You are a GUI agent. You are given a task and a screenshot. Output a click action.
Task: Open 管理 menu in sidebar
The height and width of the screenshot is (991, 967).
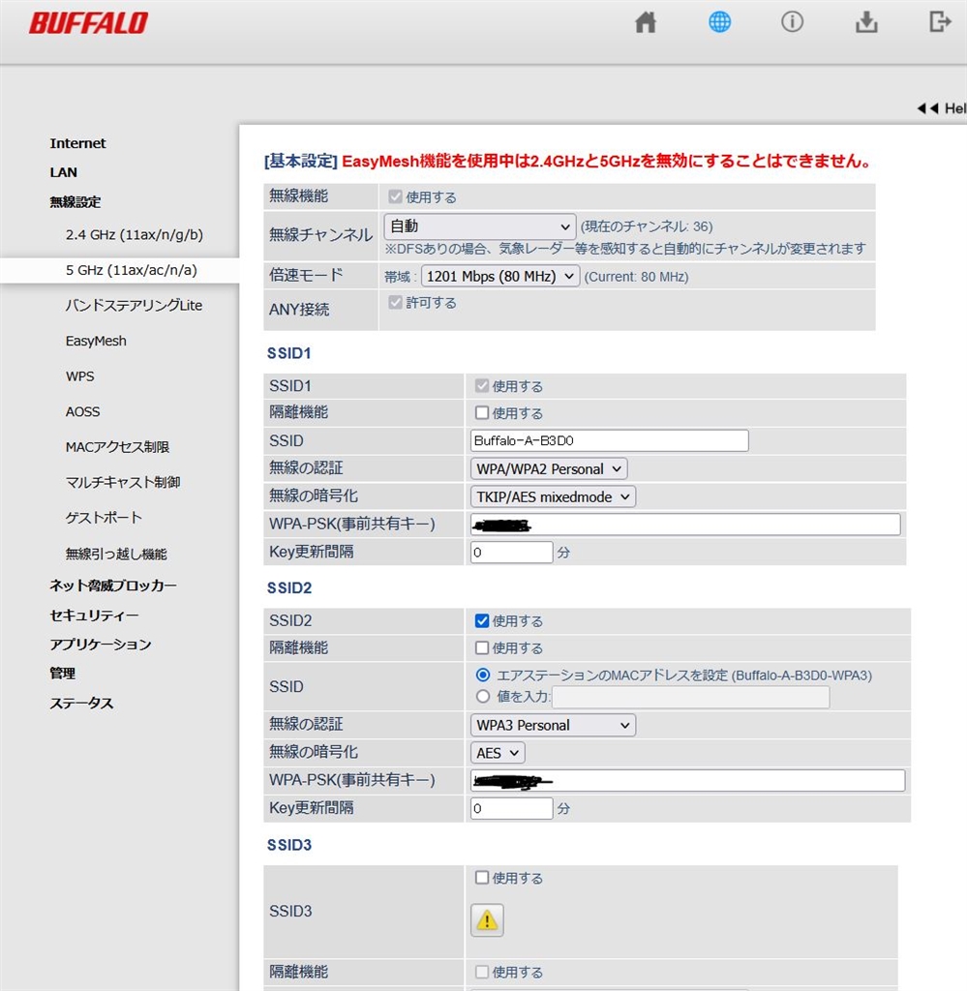(x=63, y=674)
